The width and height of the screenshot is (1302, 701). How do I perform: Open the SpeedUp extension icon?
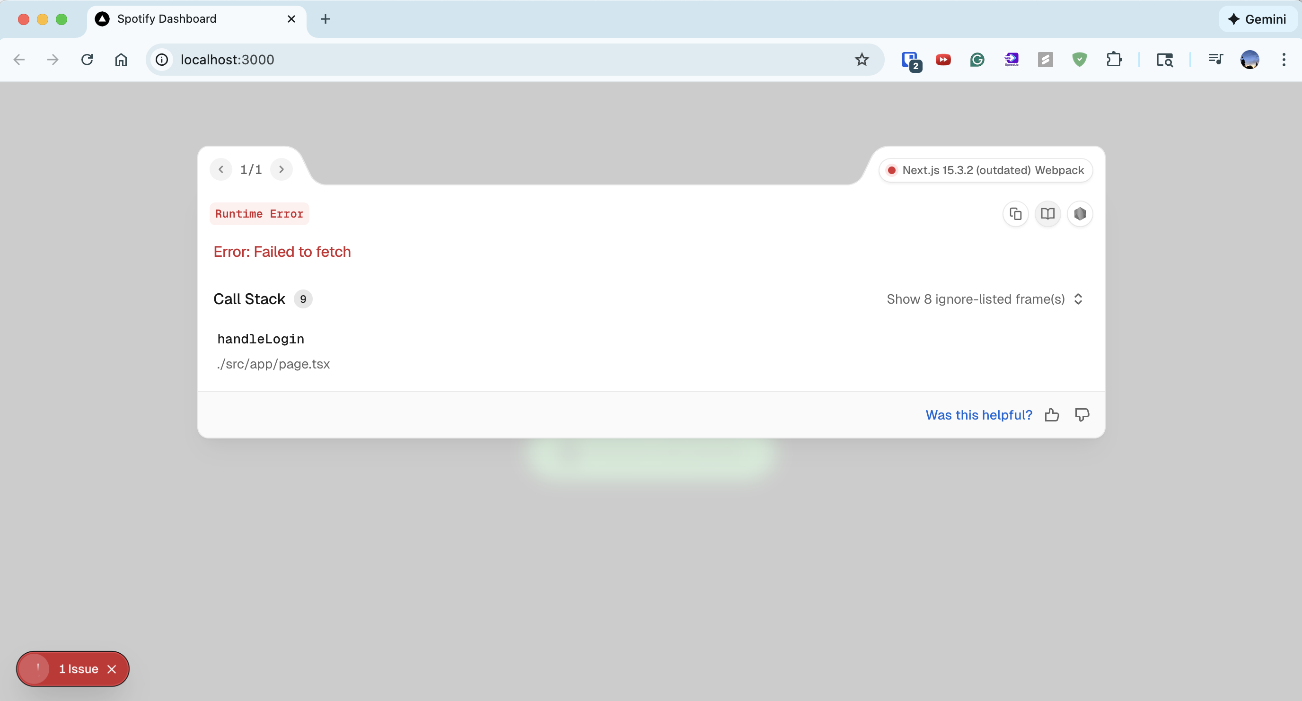[x=1012, y=60]
